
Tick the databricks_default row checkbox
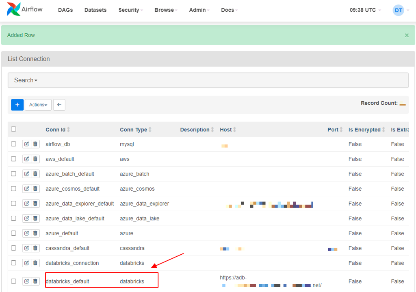pyautogui.click(x=13, y=281)
